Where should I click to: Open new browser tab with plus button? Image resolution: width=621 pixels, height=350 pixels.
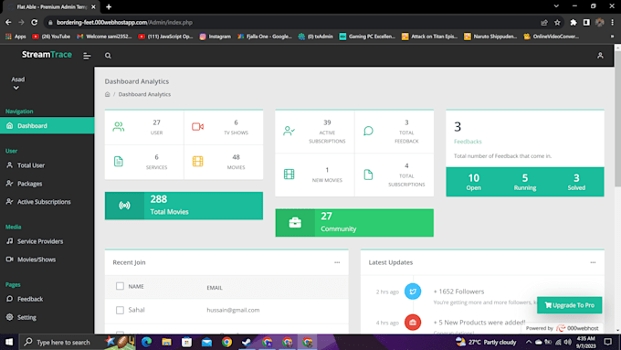(109, 6)
